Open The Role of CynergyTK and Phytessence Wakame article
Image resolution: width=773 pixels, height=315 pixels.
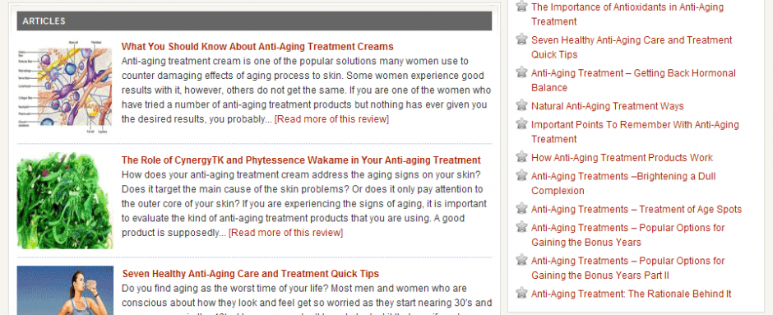301,160
